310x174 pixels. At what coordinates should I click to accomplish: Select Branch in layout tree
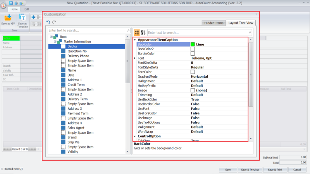coord(72,137)
